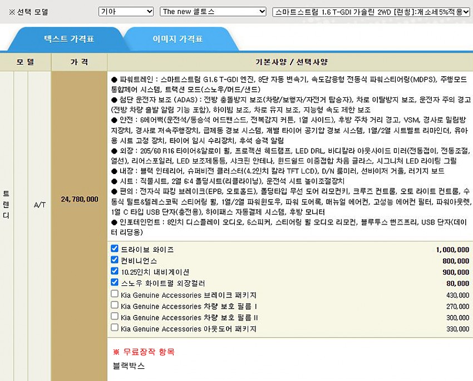Enable the 브레이크 패키지 accessory checkbox
473x381 pixels.
click(x=115, y=294)
